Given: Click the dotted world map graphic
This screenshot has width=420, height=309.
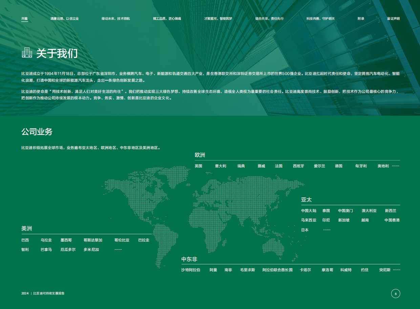Looking at the screenshot, I should [x=203, y=217].
